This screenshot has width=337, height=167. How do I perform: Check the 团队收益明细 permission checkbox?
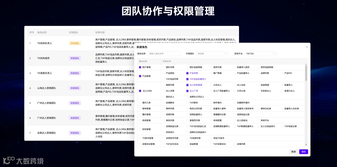click(x=188, y=67)
